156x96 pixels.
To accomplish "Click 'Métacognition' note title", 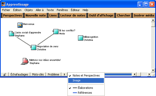I will pyautogui.click(x=91, y=37).
